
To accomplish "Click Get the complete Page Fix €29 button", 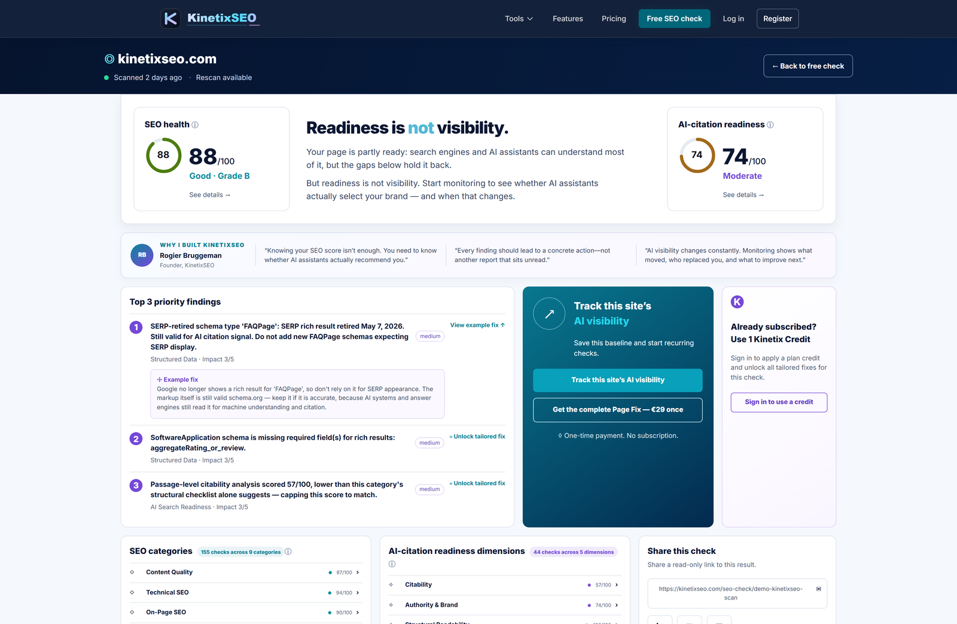I will [x=618, y=410].
